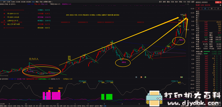Select the SAR indicator
Image resolution: width=222 pixels, height=107 pixels.
click(65, 106)
